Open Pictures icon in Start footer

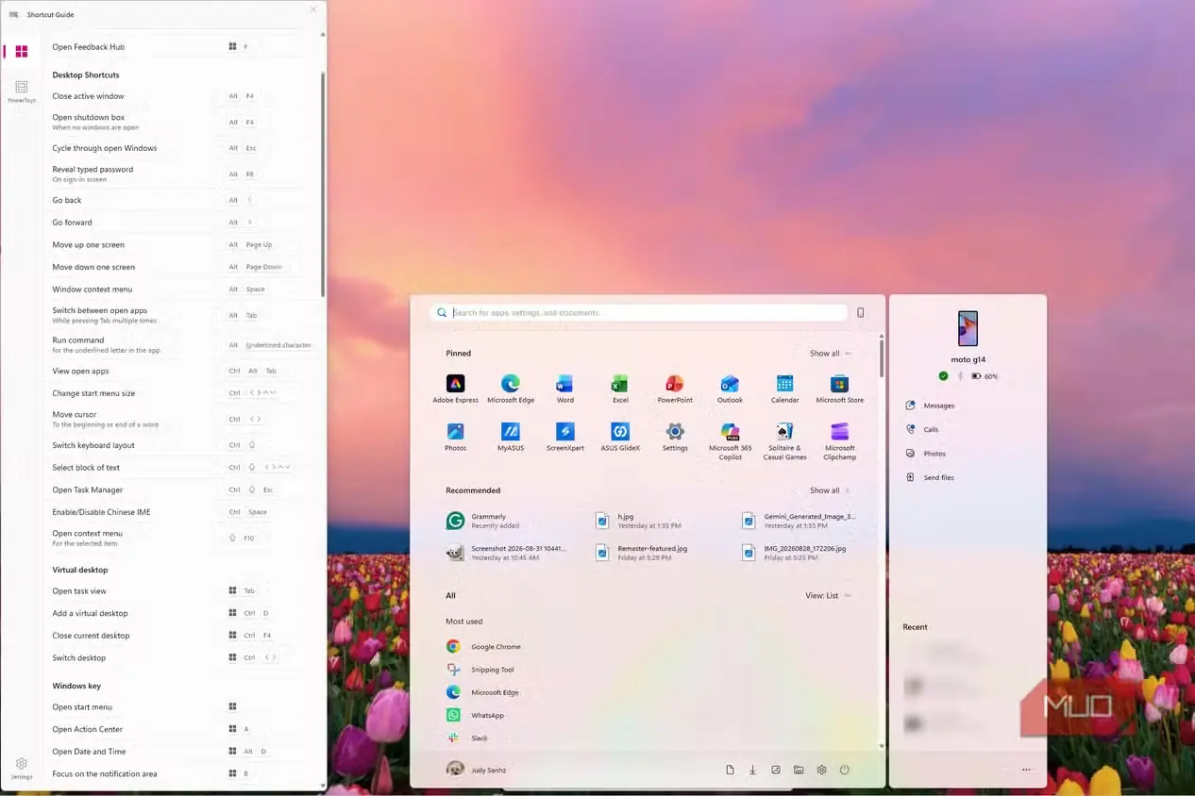pyautogui.click(x=776, y=770)
